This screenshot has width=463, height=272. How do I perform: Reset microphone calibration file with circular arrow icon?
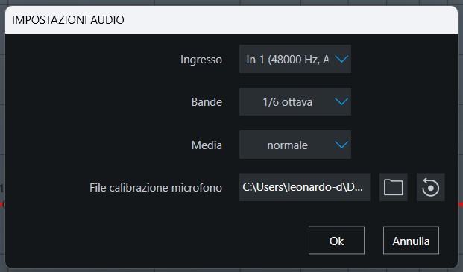pyautogui.click(x=430, y=187)
